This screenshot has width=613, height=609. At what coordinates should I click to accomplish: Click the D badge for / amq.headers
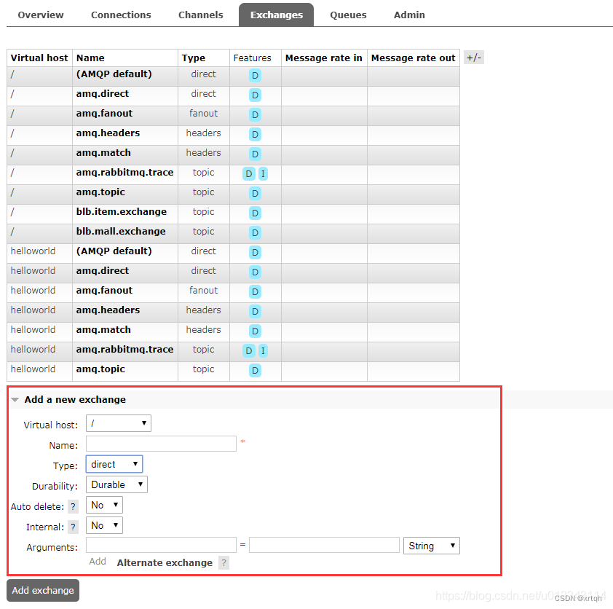pyautogui.click(x=255, y=135)
